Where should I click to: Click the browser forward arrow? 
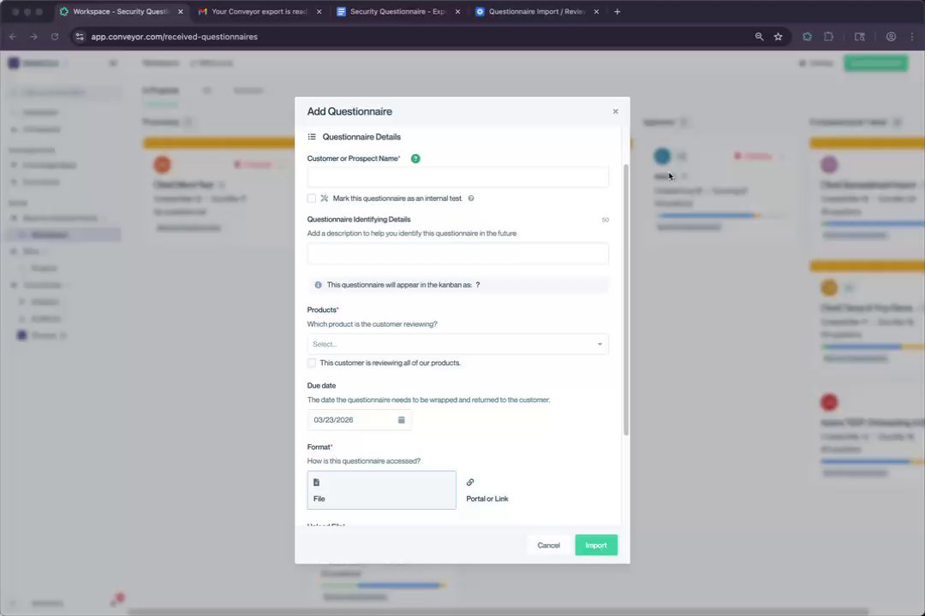(x=33, y=37)
